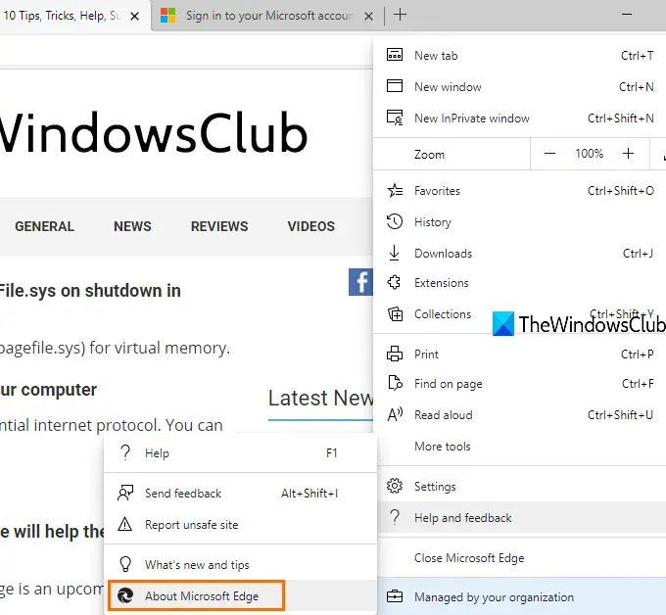
Task: Open Help and feedback menu entry
Action: [522, 517]
